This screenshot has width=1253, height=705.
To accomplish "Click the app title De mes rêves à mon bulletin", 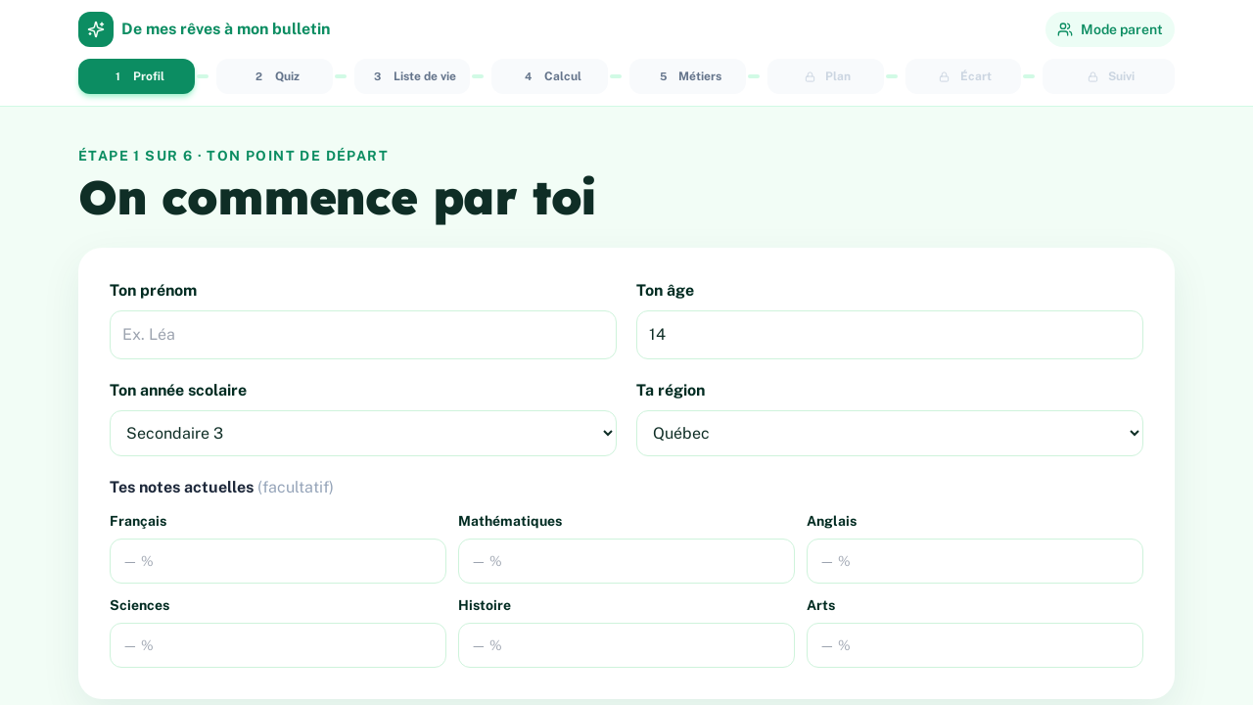I will (225, 29).
